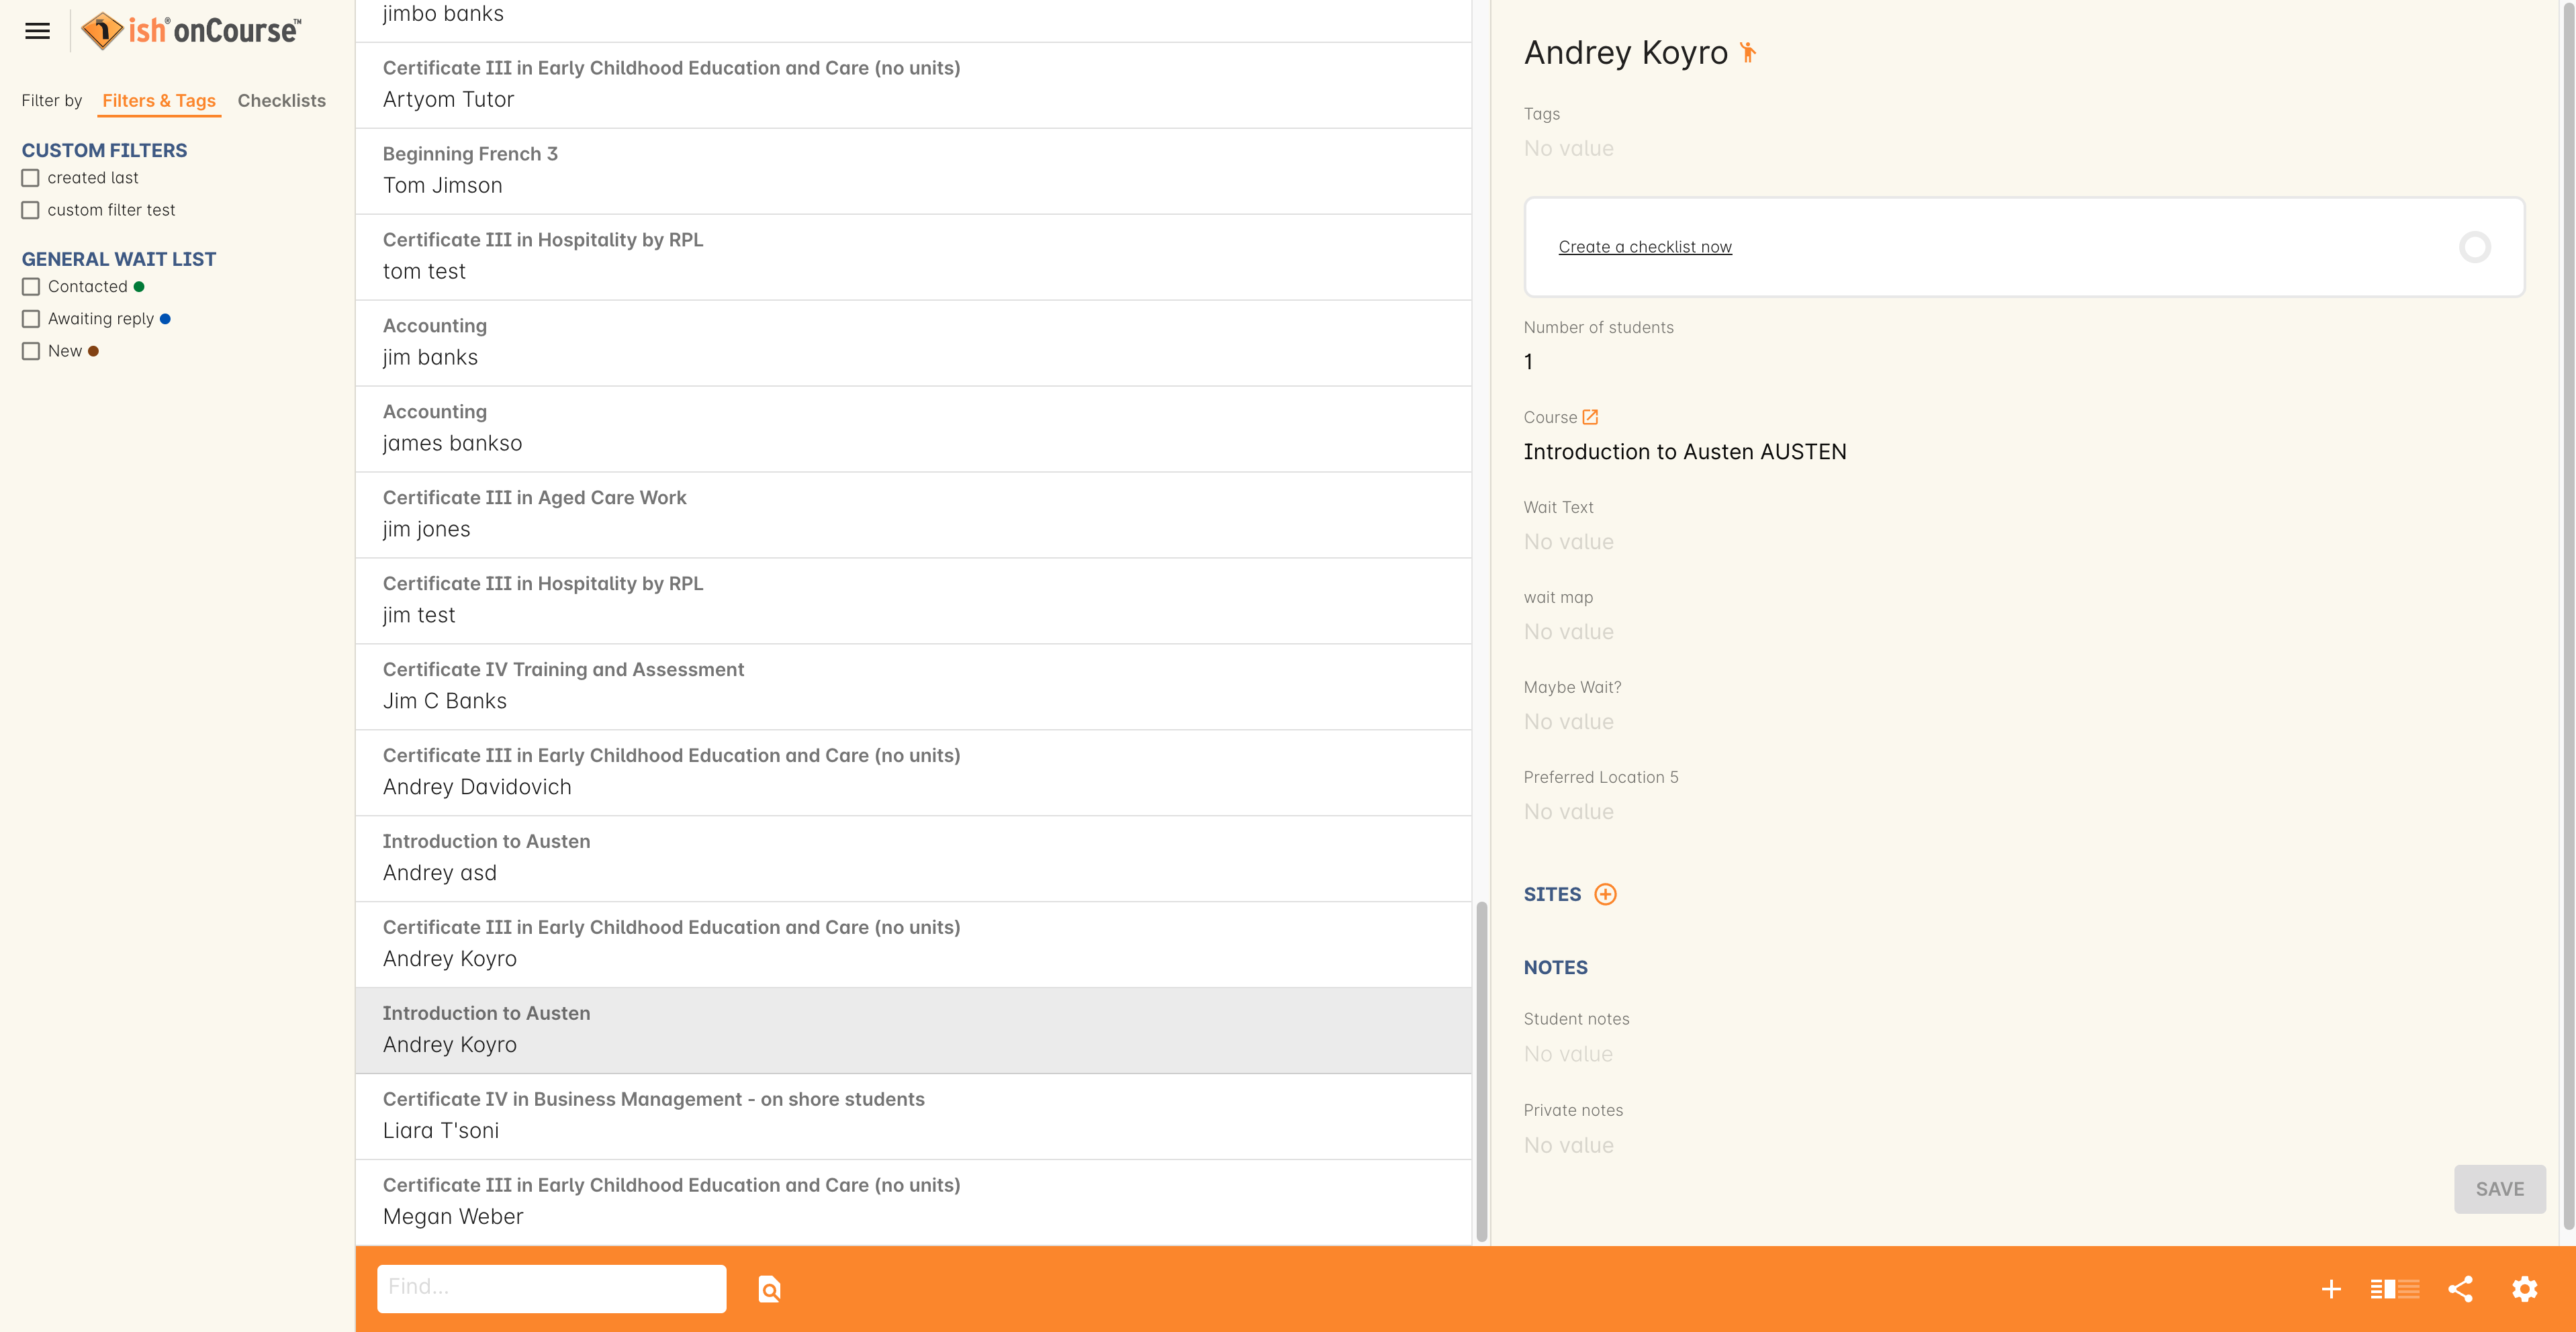Screen dimensions: 2576x1332
Task: Open the settings gear icon
Action: (x=2524, y=1289)
